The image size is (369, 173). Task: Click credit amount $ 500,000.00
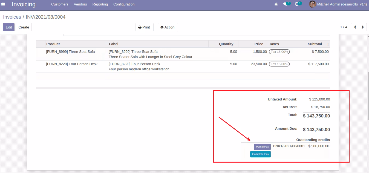click(319, 146)
